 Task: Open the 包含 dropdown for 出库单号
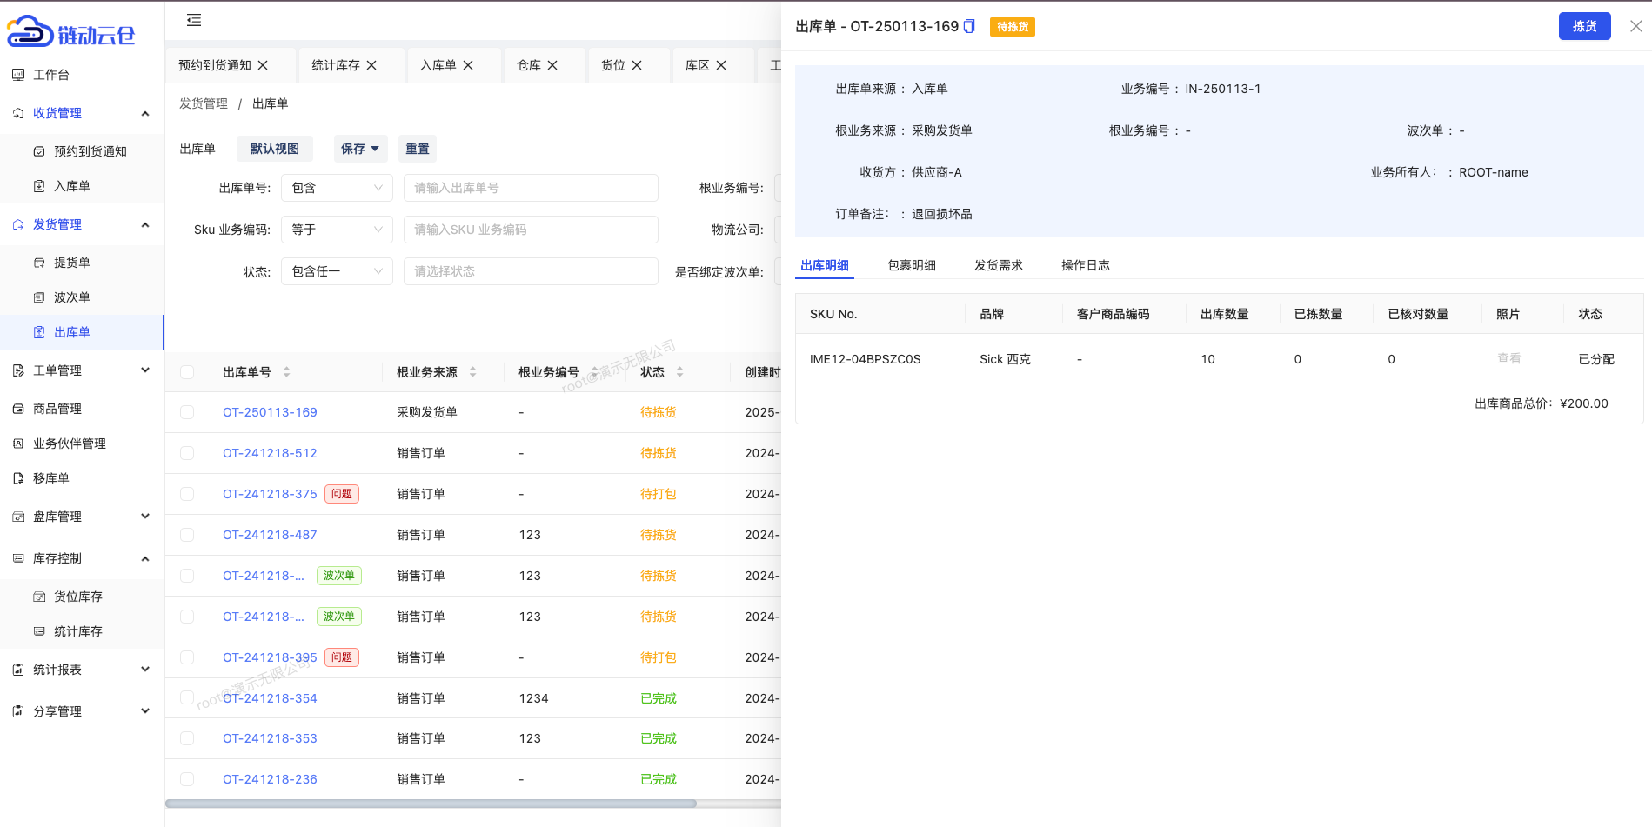click(x=337, y=188)
